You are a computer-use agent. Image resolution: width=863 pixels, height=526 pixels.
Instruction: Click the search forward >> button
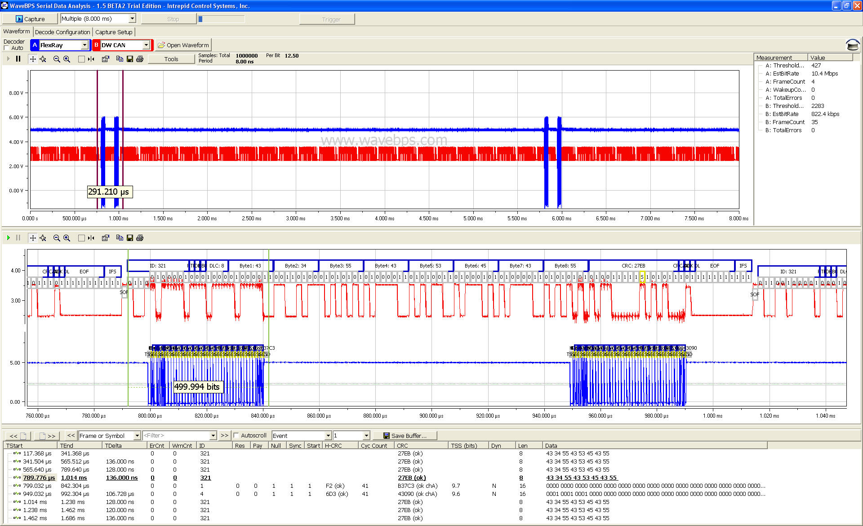[x=224, y=435]
